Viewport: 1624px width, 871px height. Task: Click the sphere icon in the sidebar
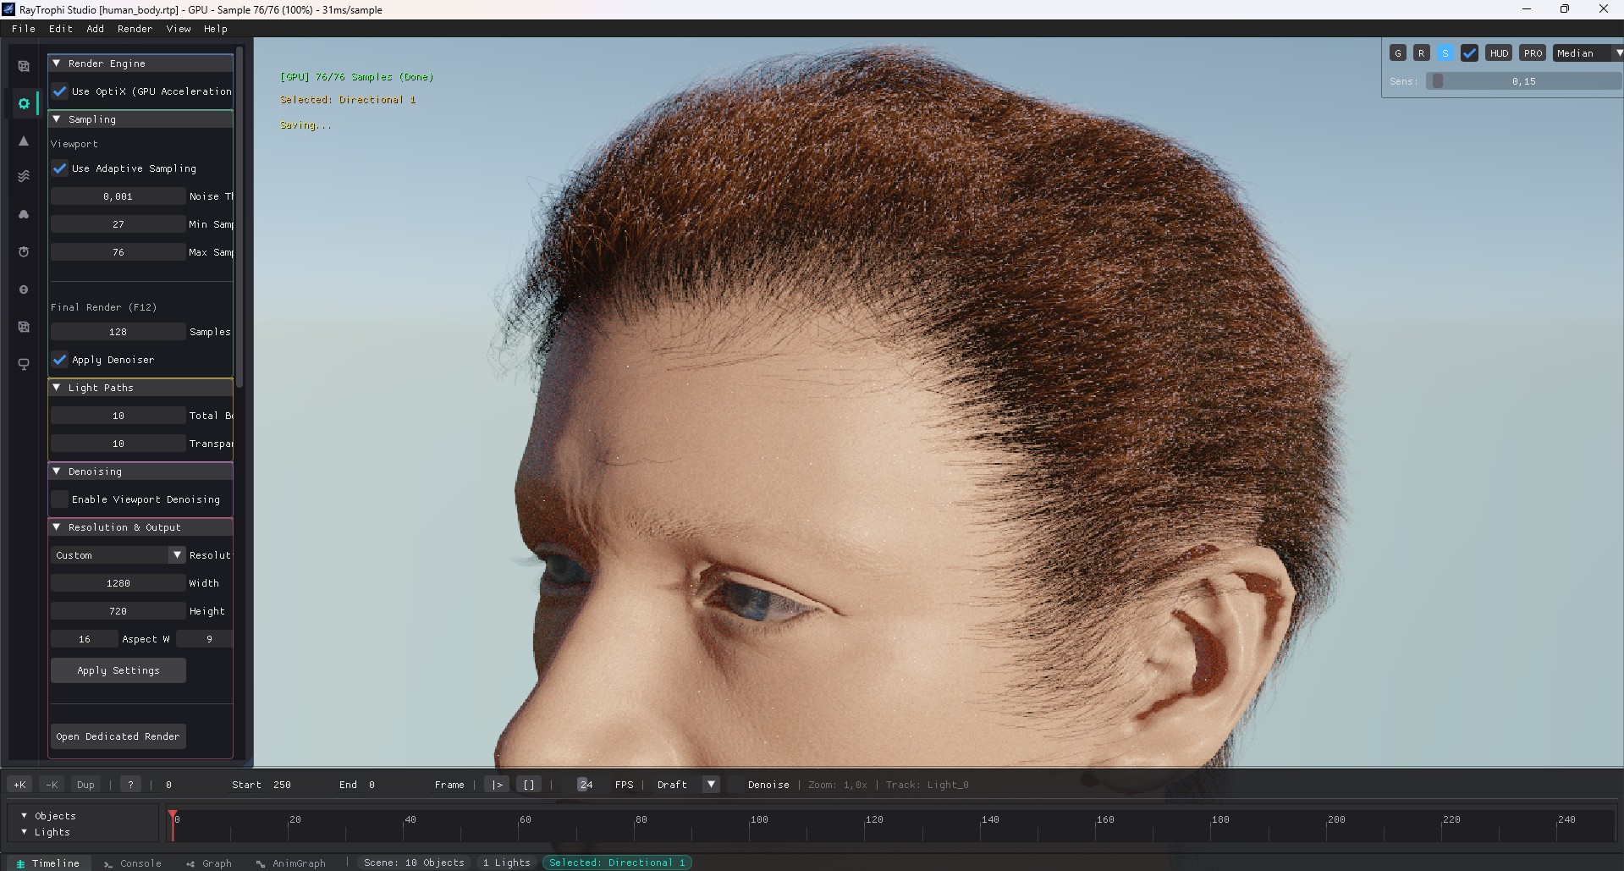point(24,289)
